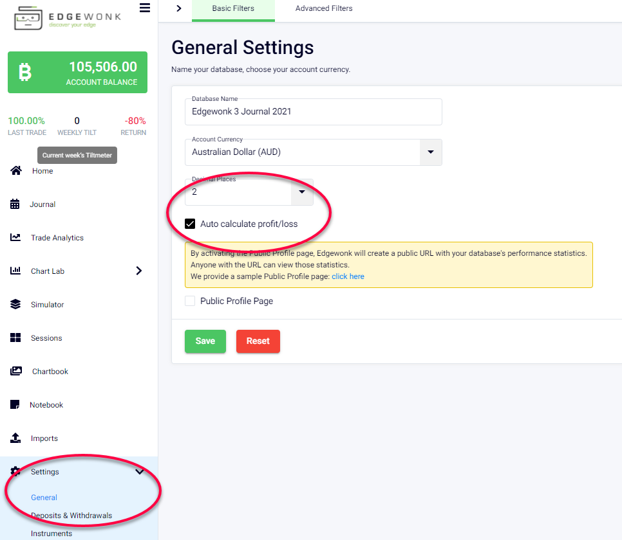Open the Notebook menu item
The width and height of the screenshot is (622, 540).
pos(46,405)
